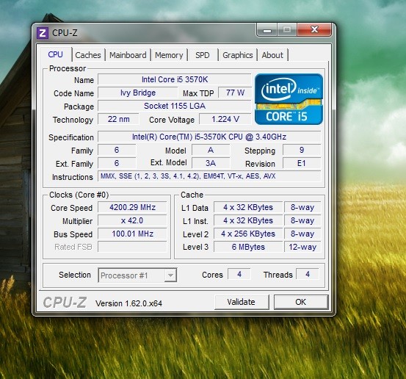Click the CPU-Z purple Z title icon

click(43, 33)
